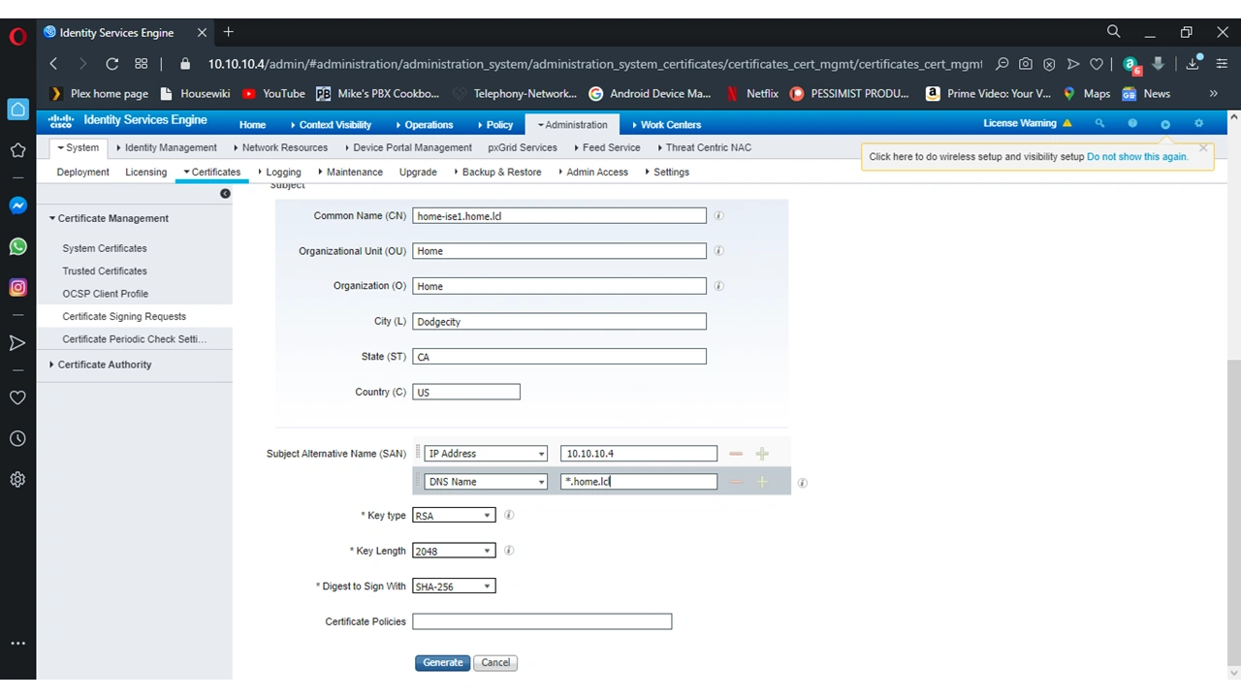Viewport: 1241px width, 698px height.
Task: Show info for Key Length
Action: pyautogui.click(x=509, y=551)
